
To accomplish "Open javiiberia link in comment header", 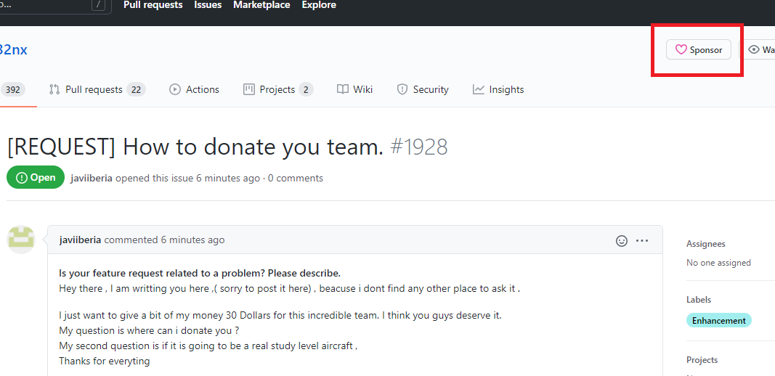I will [x=80, y=240].
